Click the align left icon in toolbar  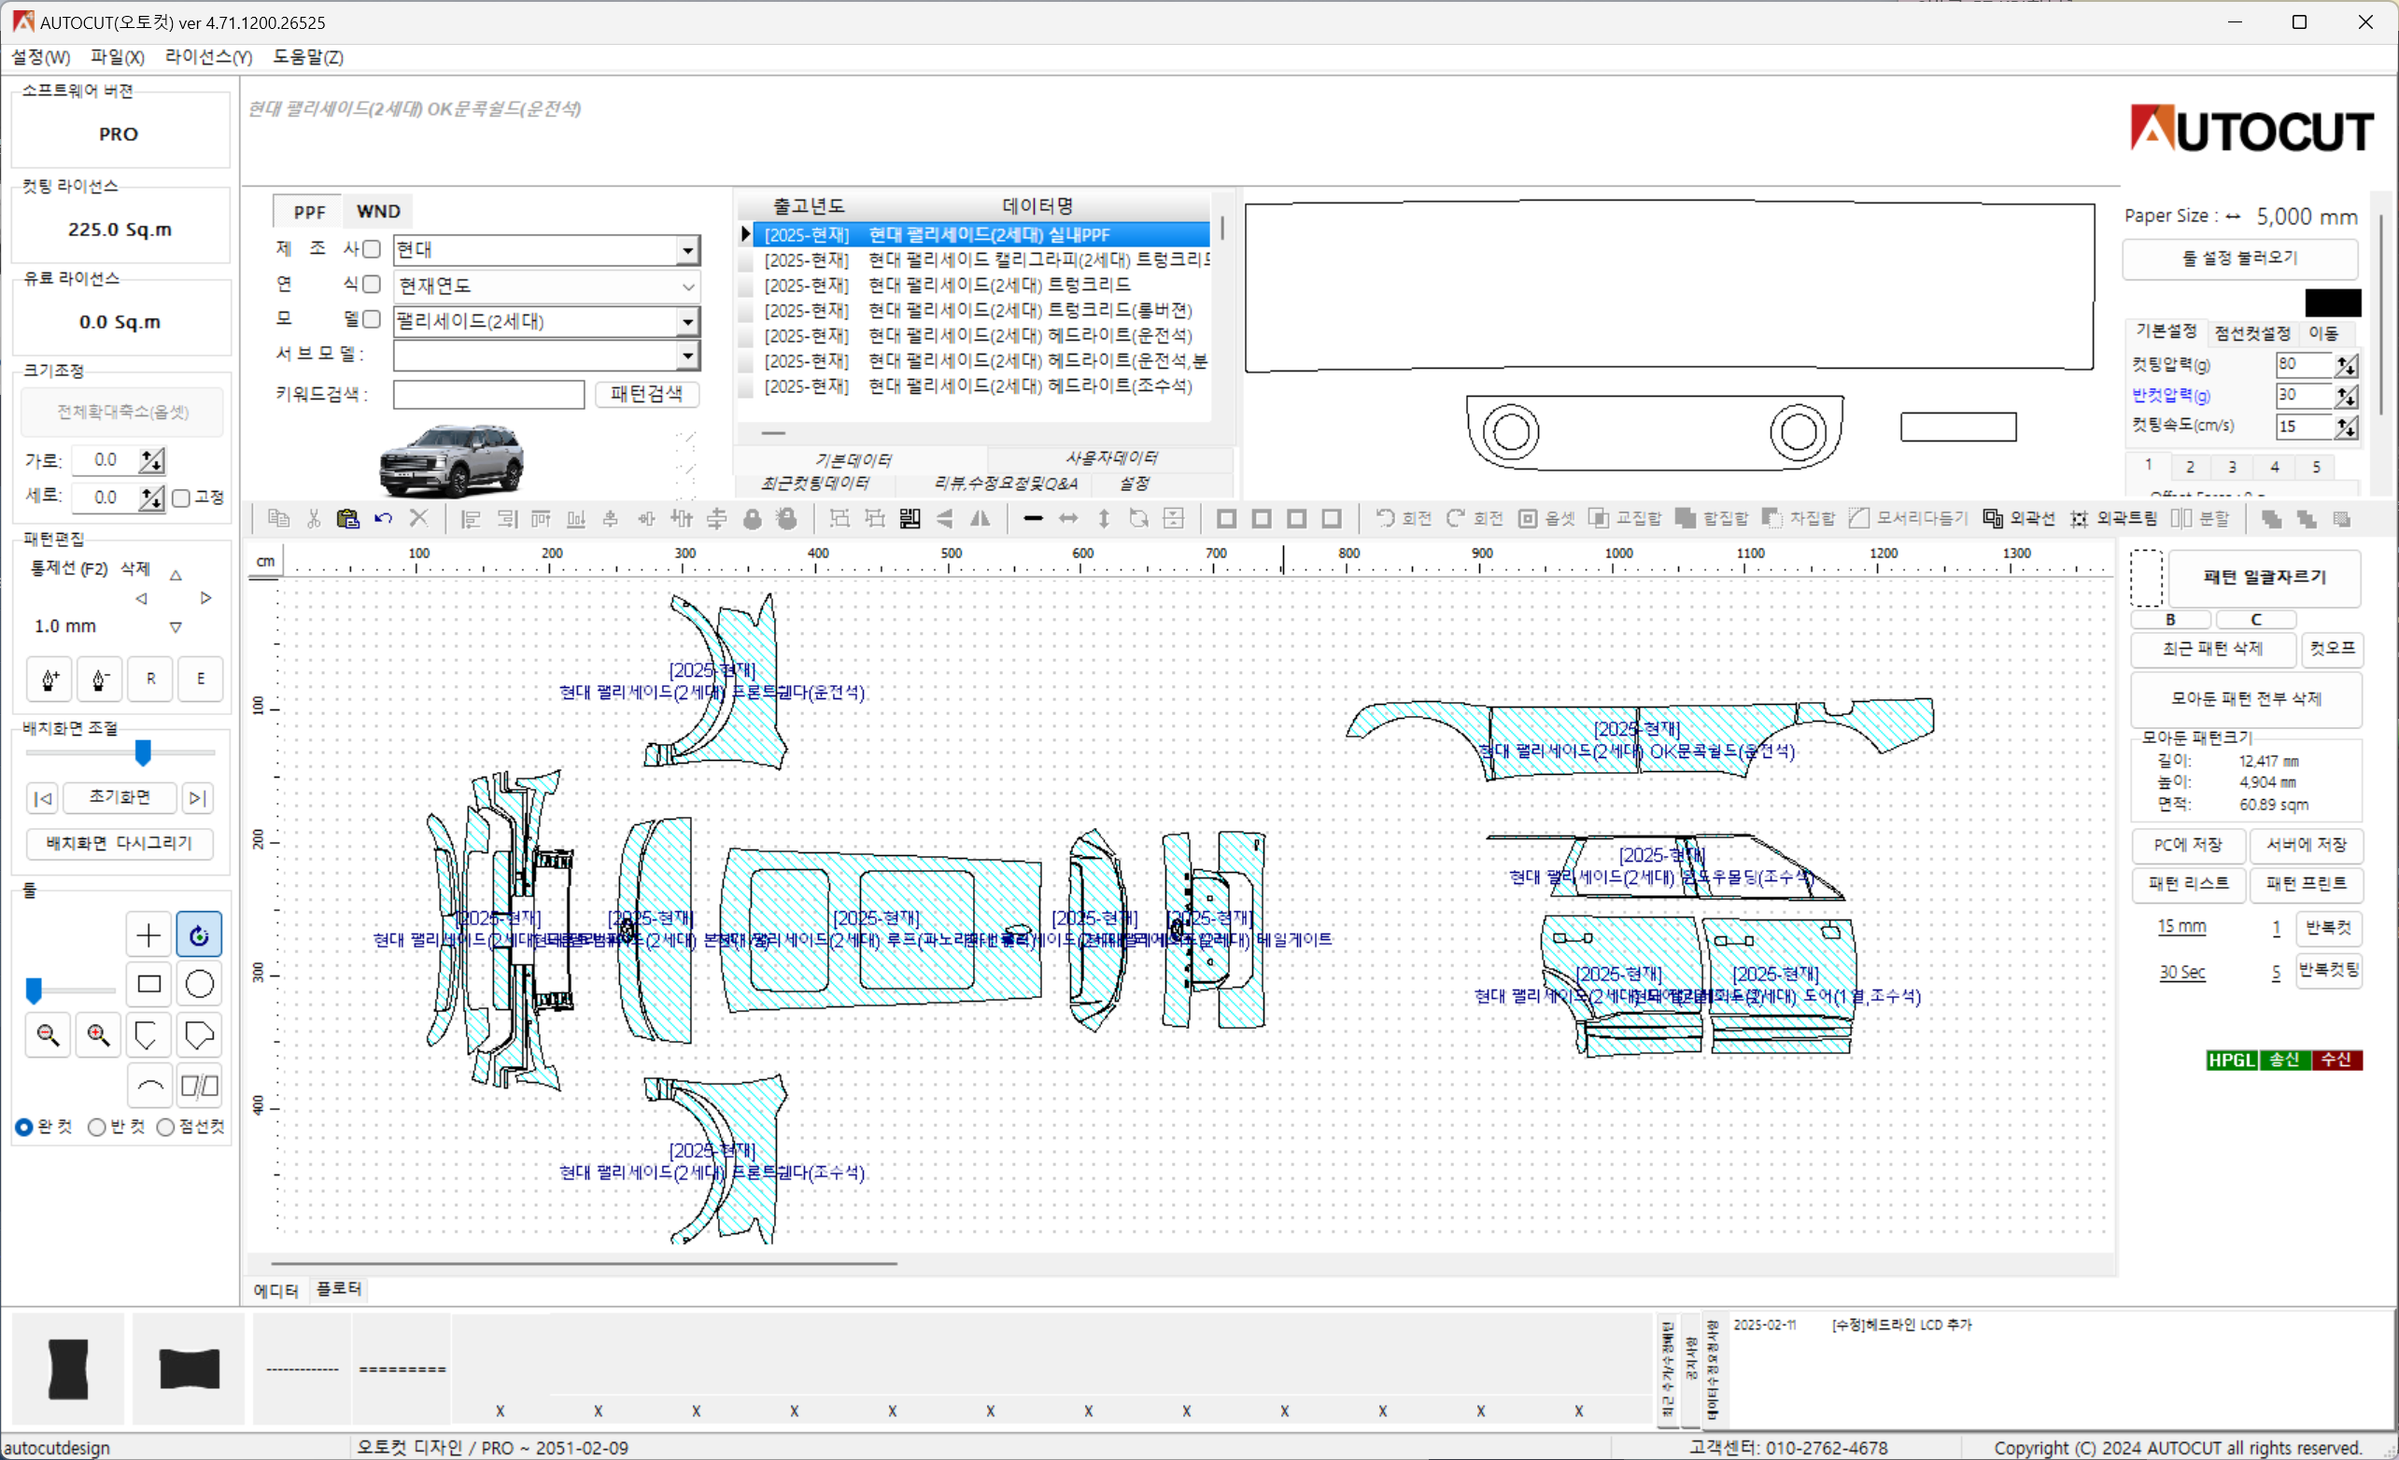[x=472, y=519]
